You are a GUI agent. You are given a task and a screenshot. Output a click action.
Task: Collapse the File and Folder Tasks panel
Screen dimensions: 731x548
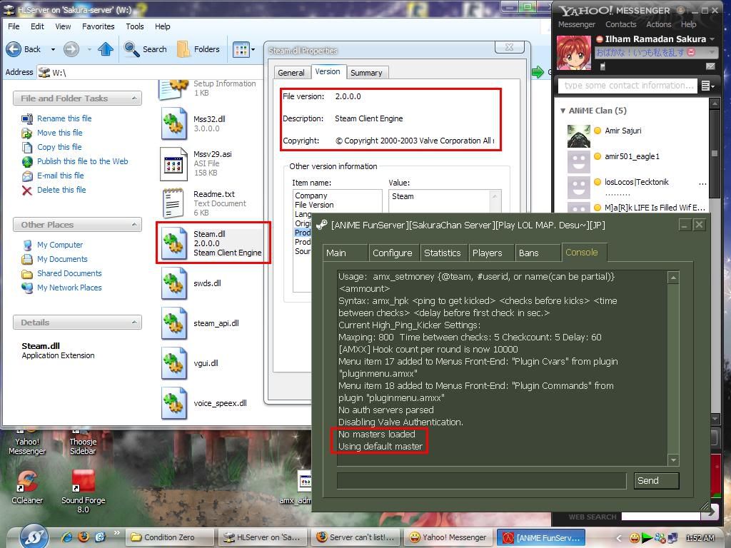(x=134, y=98)
